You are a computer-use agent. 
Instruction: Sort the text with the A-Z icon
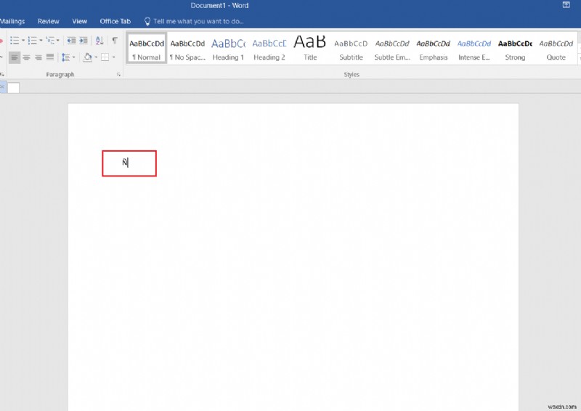pyautogui.click(x=99, y=41)
